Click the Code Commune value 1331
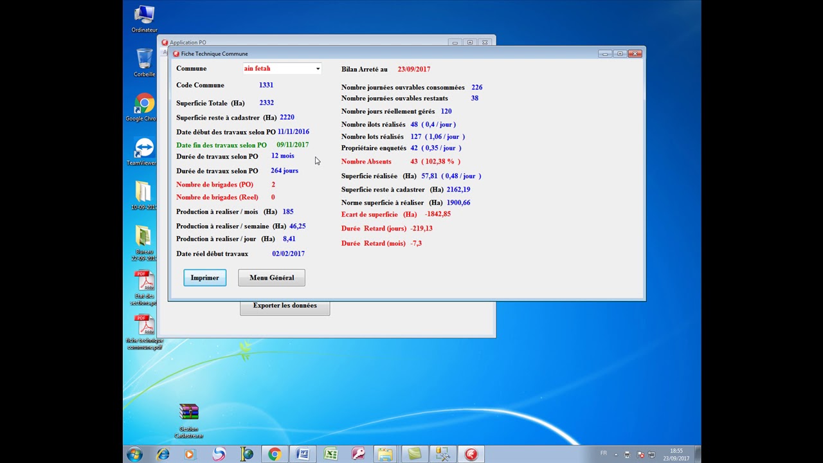Viewport: 823px width, 463px height. (x=266, y=85)
